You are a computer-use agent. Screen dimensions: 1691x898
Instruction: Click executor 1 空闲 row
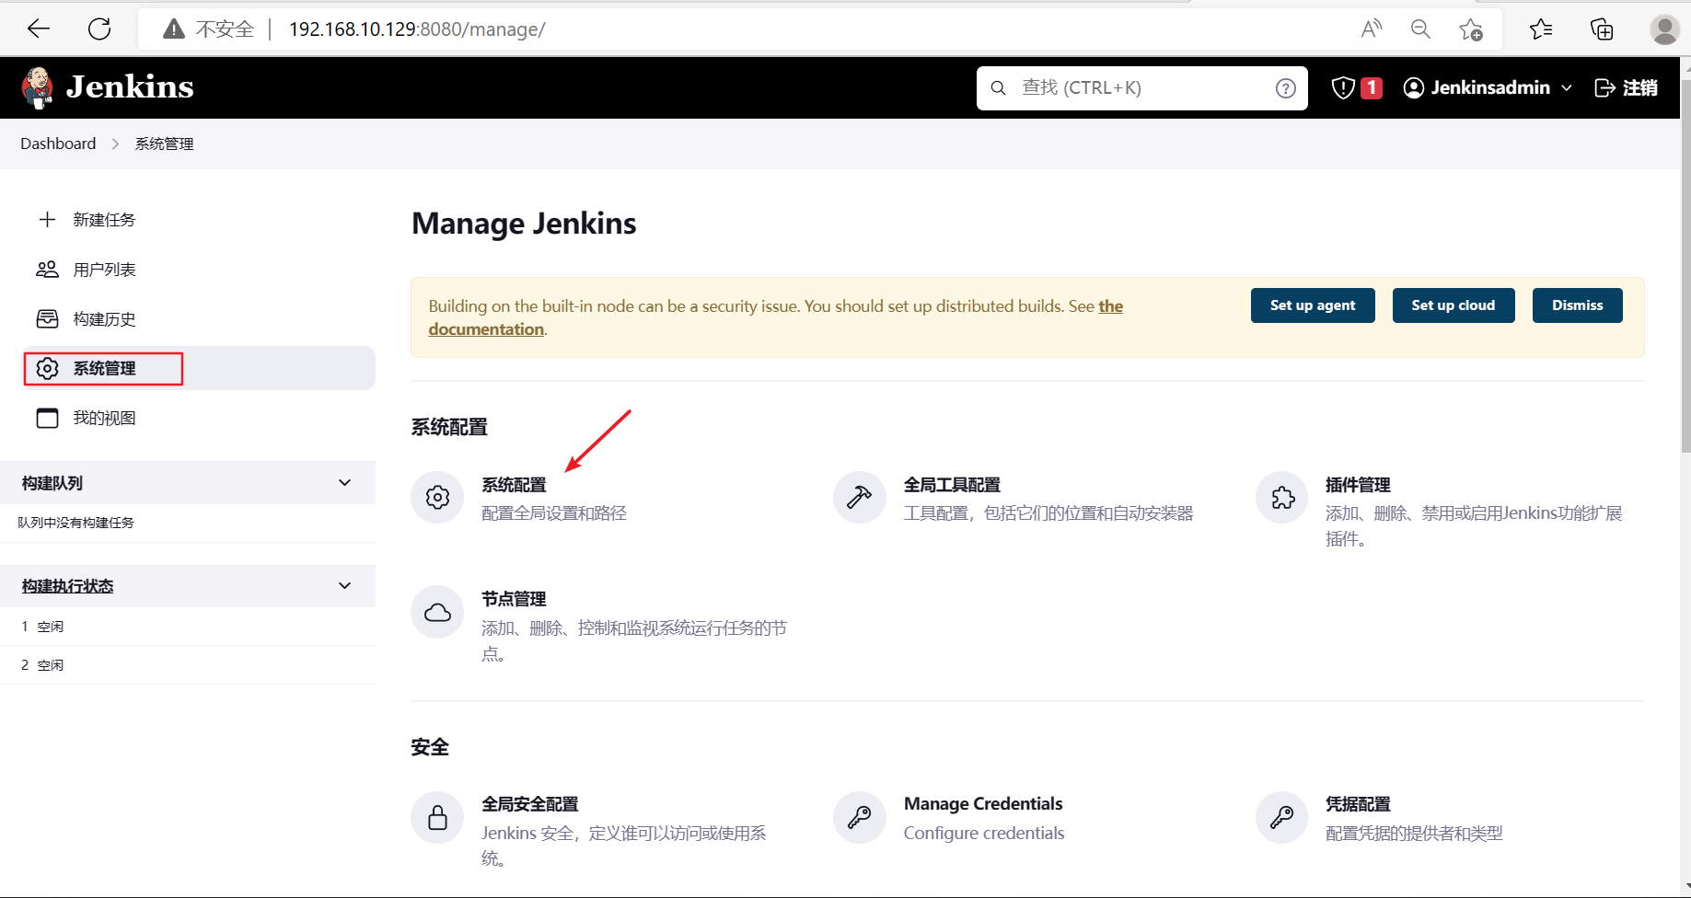pyautogui.click(x=188, y=627)
